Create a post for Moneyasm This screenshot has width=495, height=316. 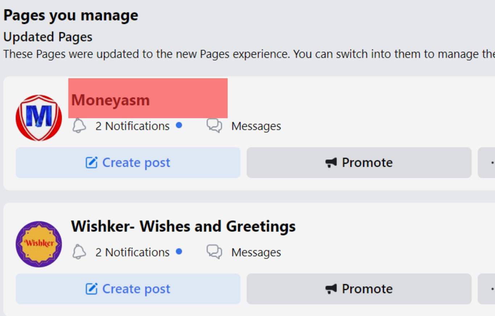(x=128, y=163)
